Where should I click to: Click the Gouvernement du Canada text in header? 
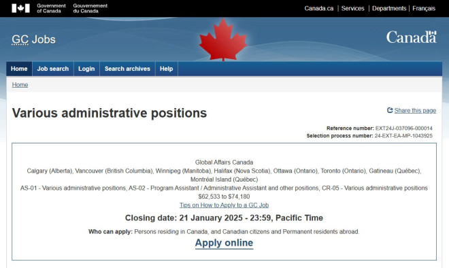tap(90, 8)
